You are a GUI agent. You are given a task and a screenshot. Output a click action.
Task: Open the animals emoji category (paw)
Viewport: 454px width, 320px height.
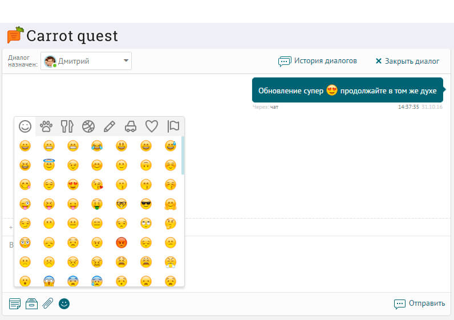(x=46, y=126)
